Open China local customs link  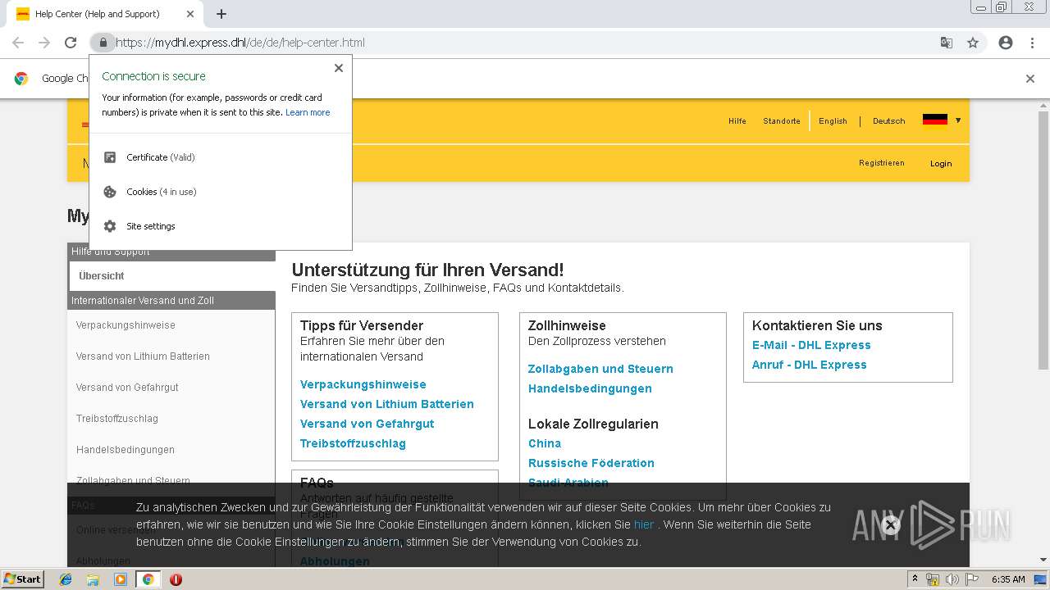pyautogui.click(x=545, y=443)
